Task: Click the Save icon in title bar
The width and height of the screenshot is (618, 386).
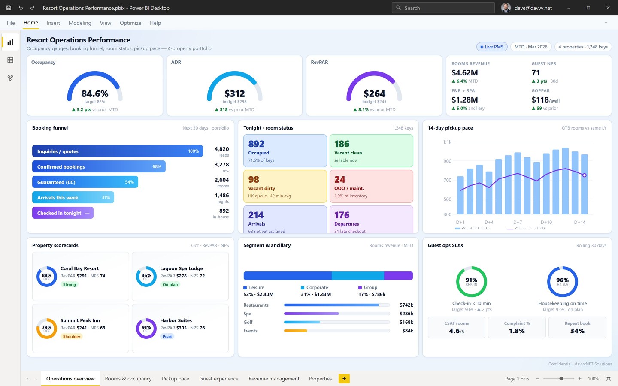Action: tap(9, 8)
